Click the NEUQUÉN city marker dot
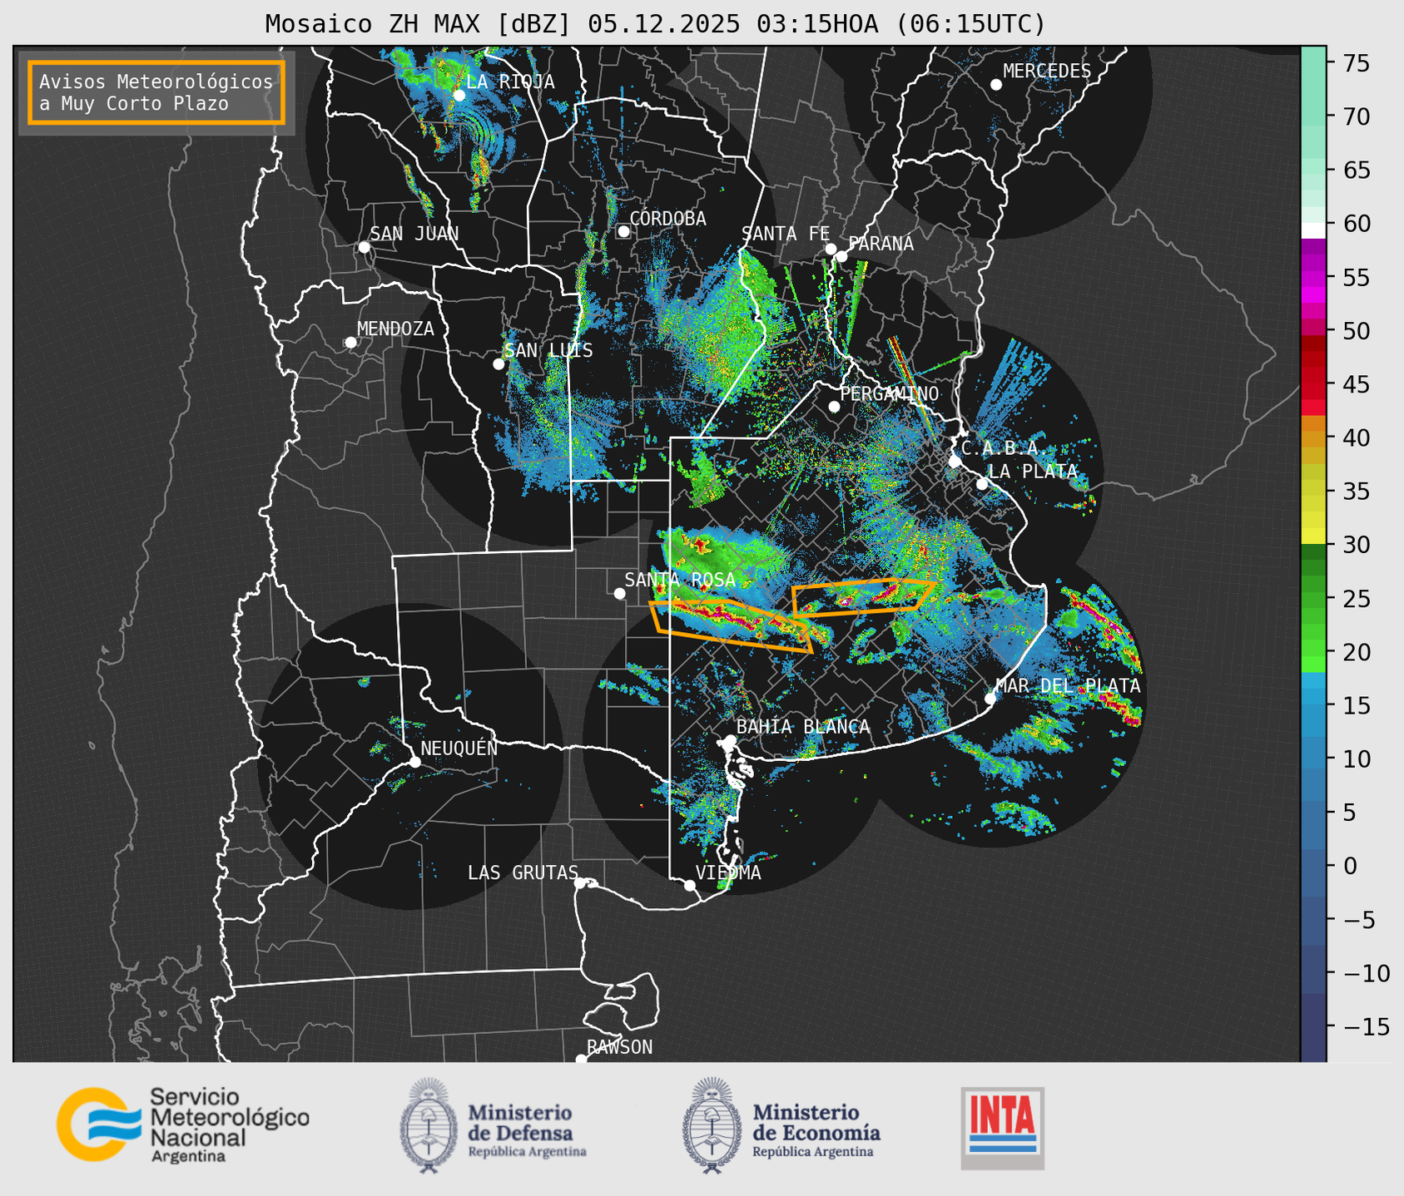 [x=414, y=762]
